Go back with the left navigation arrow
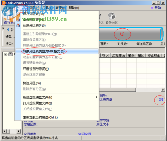The height and width of the screenshot is (141, 167). pos(8,30)
